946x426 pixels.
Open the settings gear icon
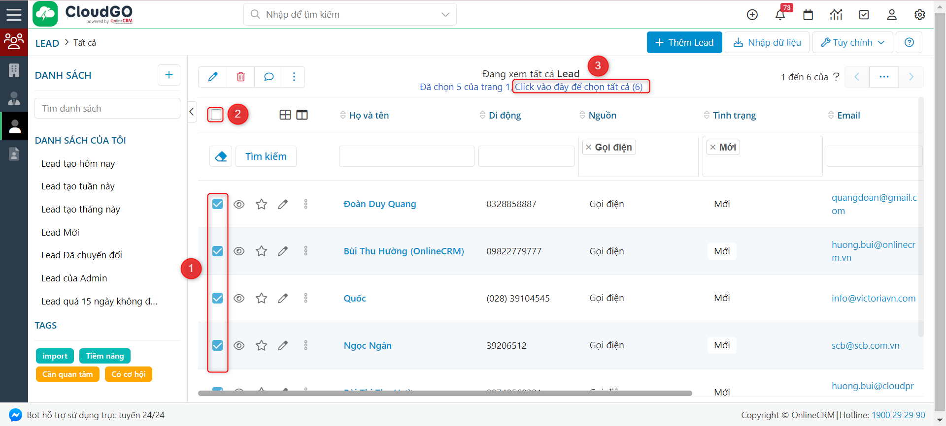click(919, 15)
